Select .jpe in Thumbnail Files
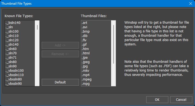The width and height of the screenshot is (195, 106). click(96, 57)
